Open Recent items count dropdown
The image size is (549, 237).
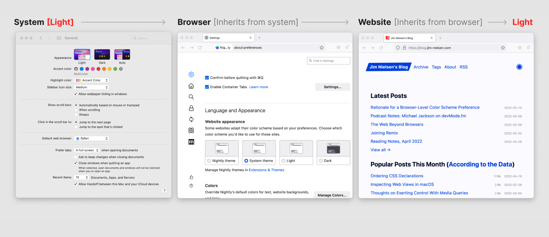coord(82,178)
